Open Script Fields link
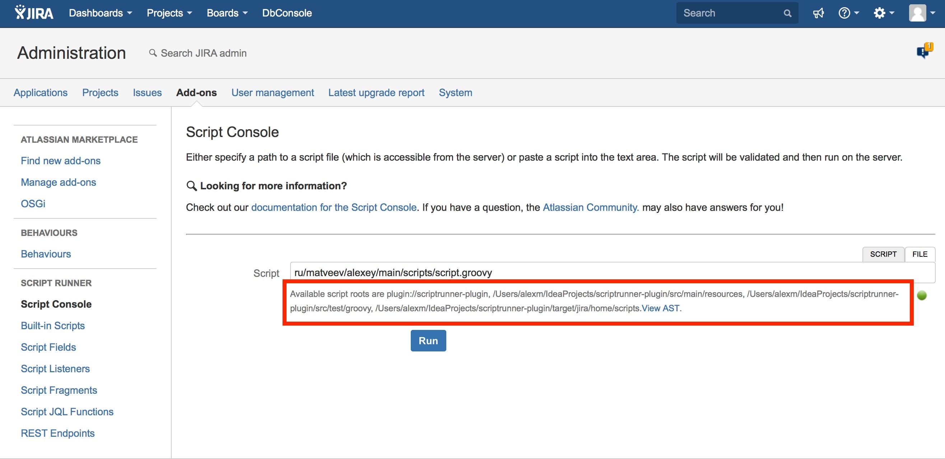 pyautogui.click(x=48, y=347)
